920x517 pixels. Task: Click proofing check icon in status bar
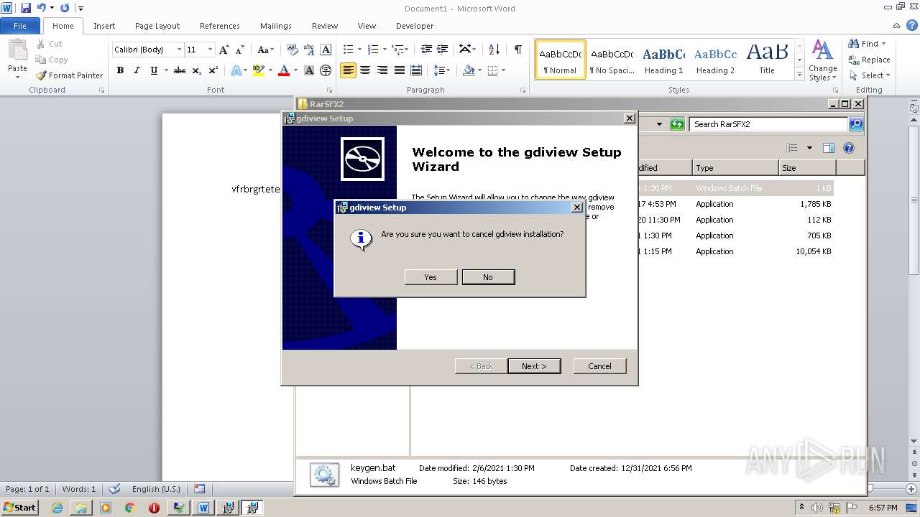click(x=114, y=489)
